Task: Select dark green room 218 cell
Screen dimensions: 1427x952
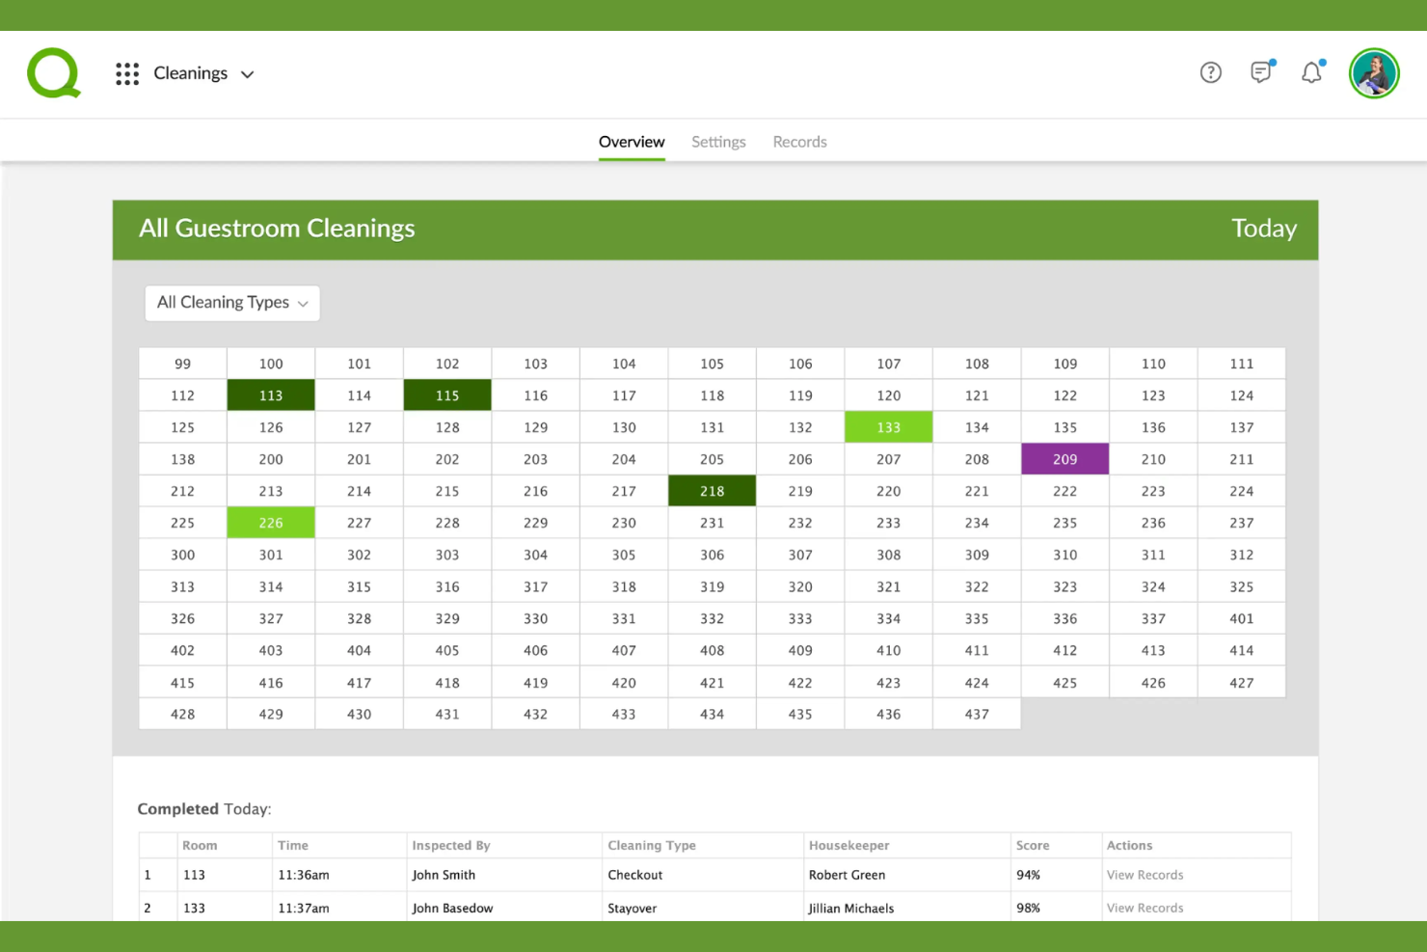Action: 713,491
